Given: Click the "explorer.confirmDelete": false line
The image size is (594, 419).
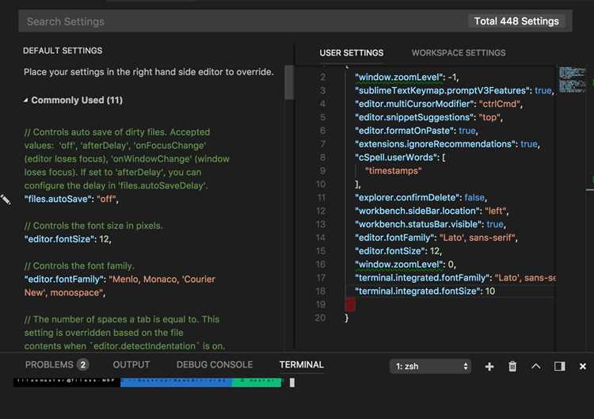Looking at the screenshot, I should coord(421,197).
